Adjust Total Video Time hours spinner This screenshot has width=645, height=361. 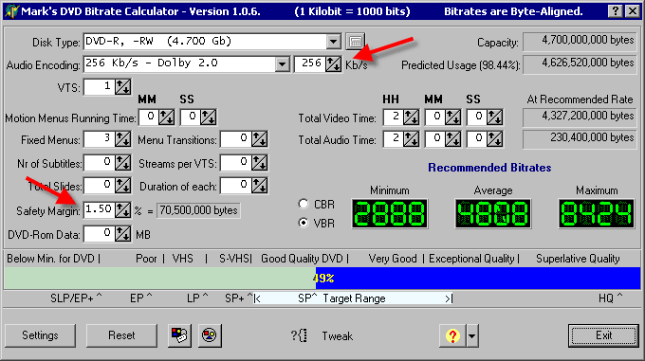click(411, 117)
